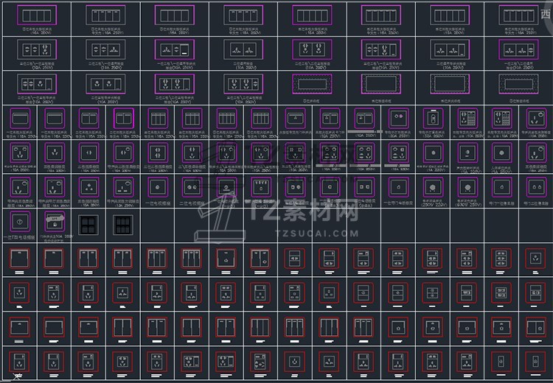Click the (250W 220V) rating text

tap(433, 205)
